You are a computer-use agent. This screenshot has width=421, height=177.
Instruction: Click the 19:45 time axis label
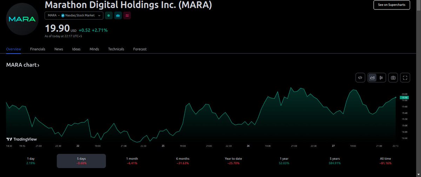click(22, 146)
